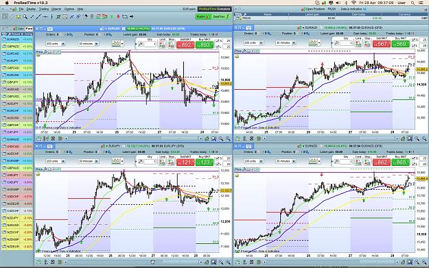The width and height of the screenshot is (429, 268).
Task: Toggle the S checkbox in EURJPY chart
Action: [218, 158]
